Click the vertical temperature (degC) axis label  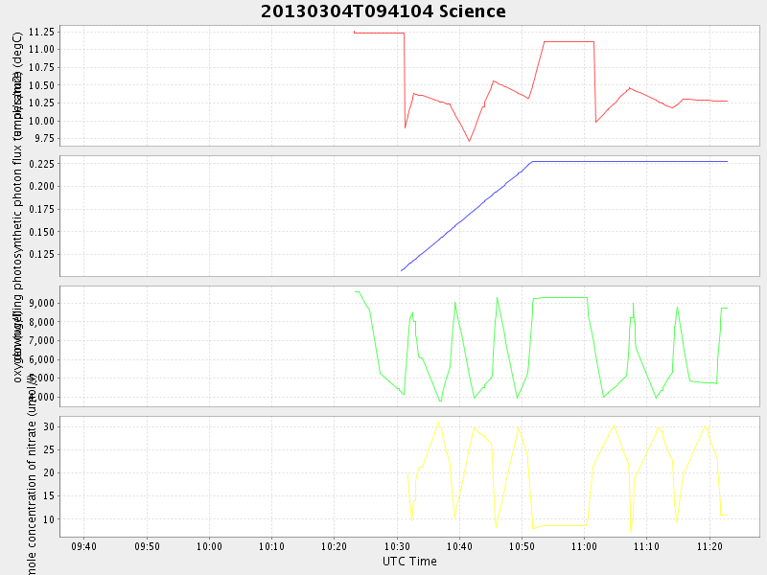click(17, 85)
